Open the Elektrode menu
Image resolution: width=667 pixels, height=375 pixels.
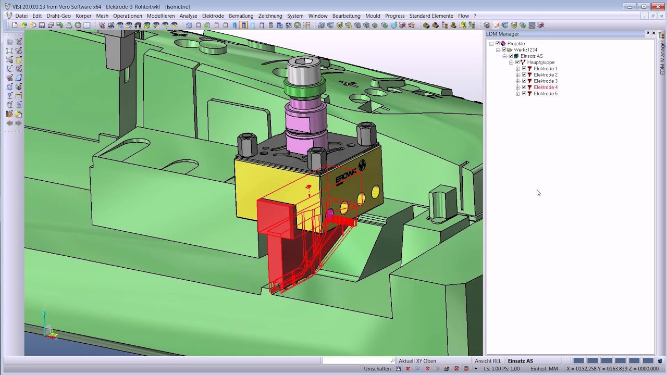click(213, 16)
